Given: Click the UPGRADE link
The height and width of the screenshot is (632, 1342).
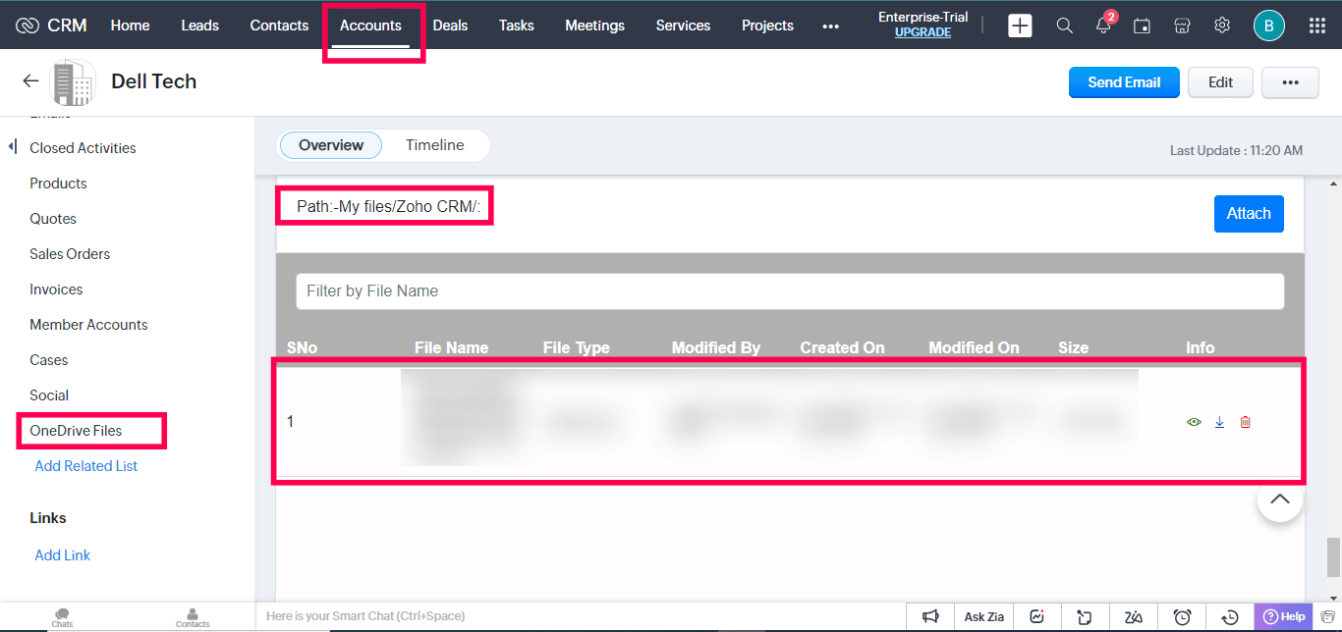Looking at the screenshot, I should click(923, 32).
